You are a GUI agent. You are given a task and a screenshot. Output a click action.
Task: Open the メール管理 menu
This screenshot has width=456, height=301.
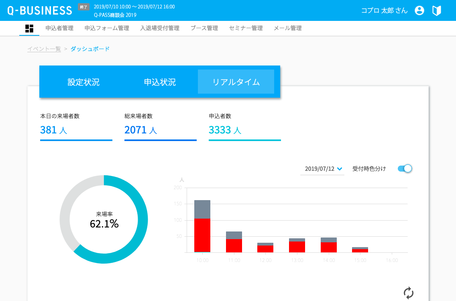click(x=287, y=28)
